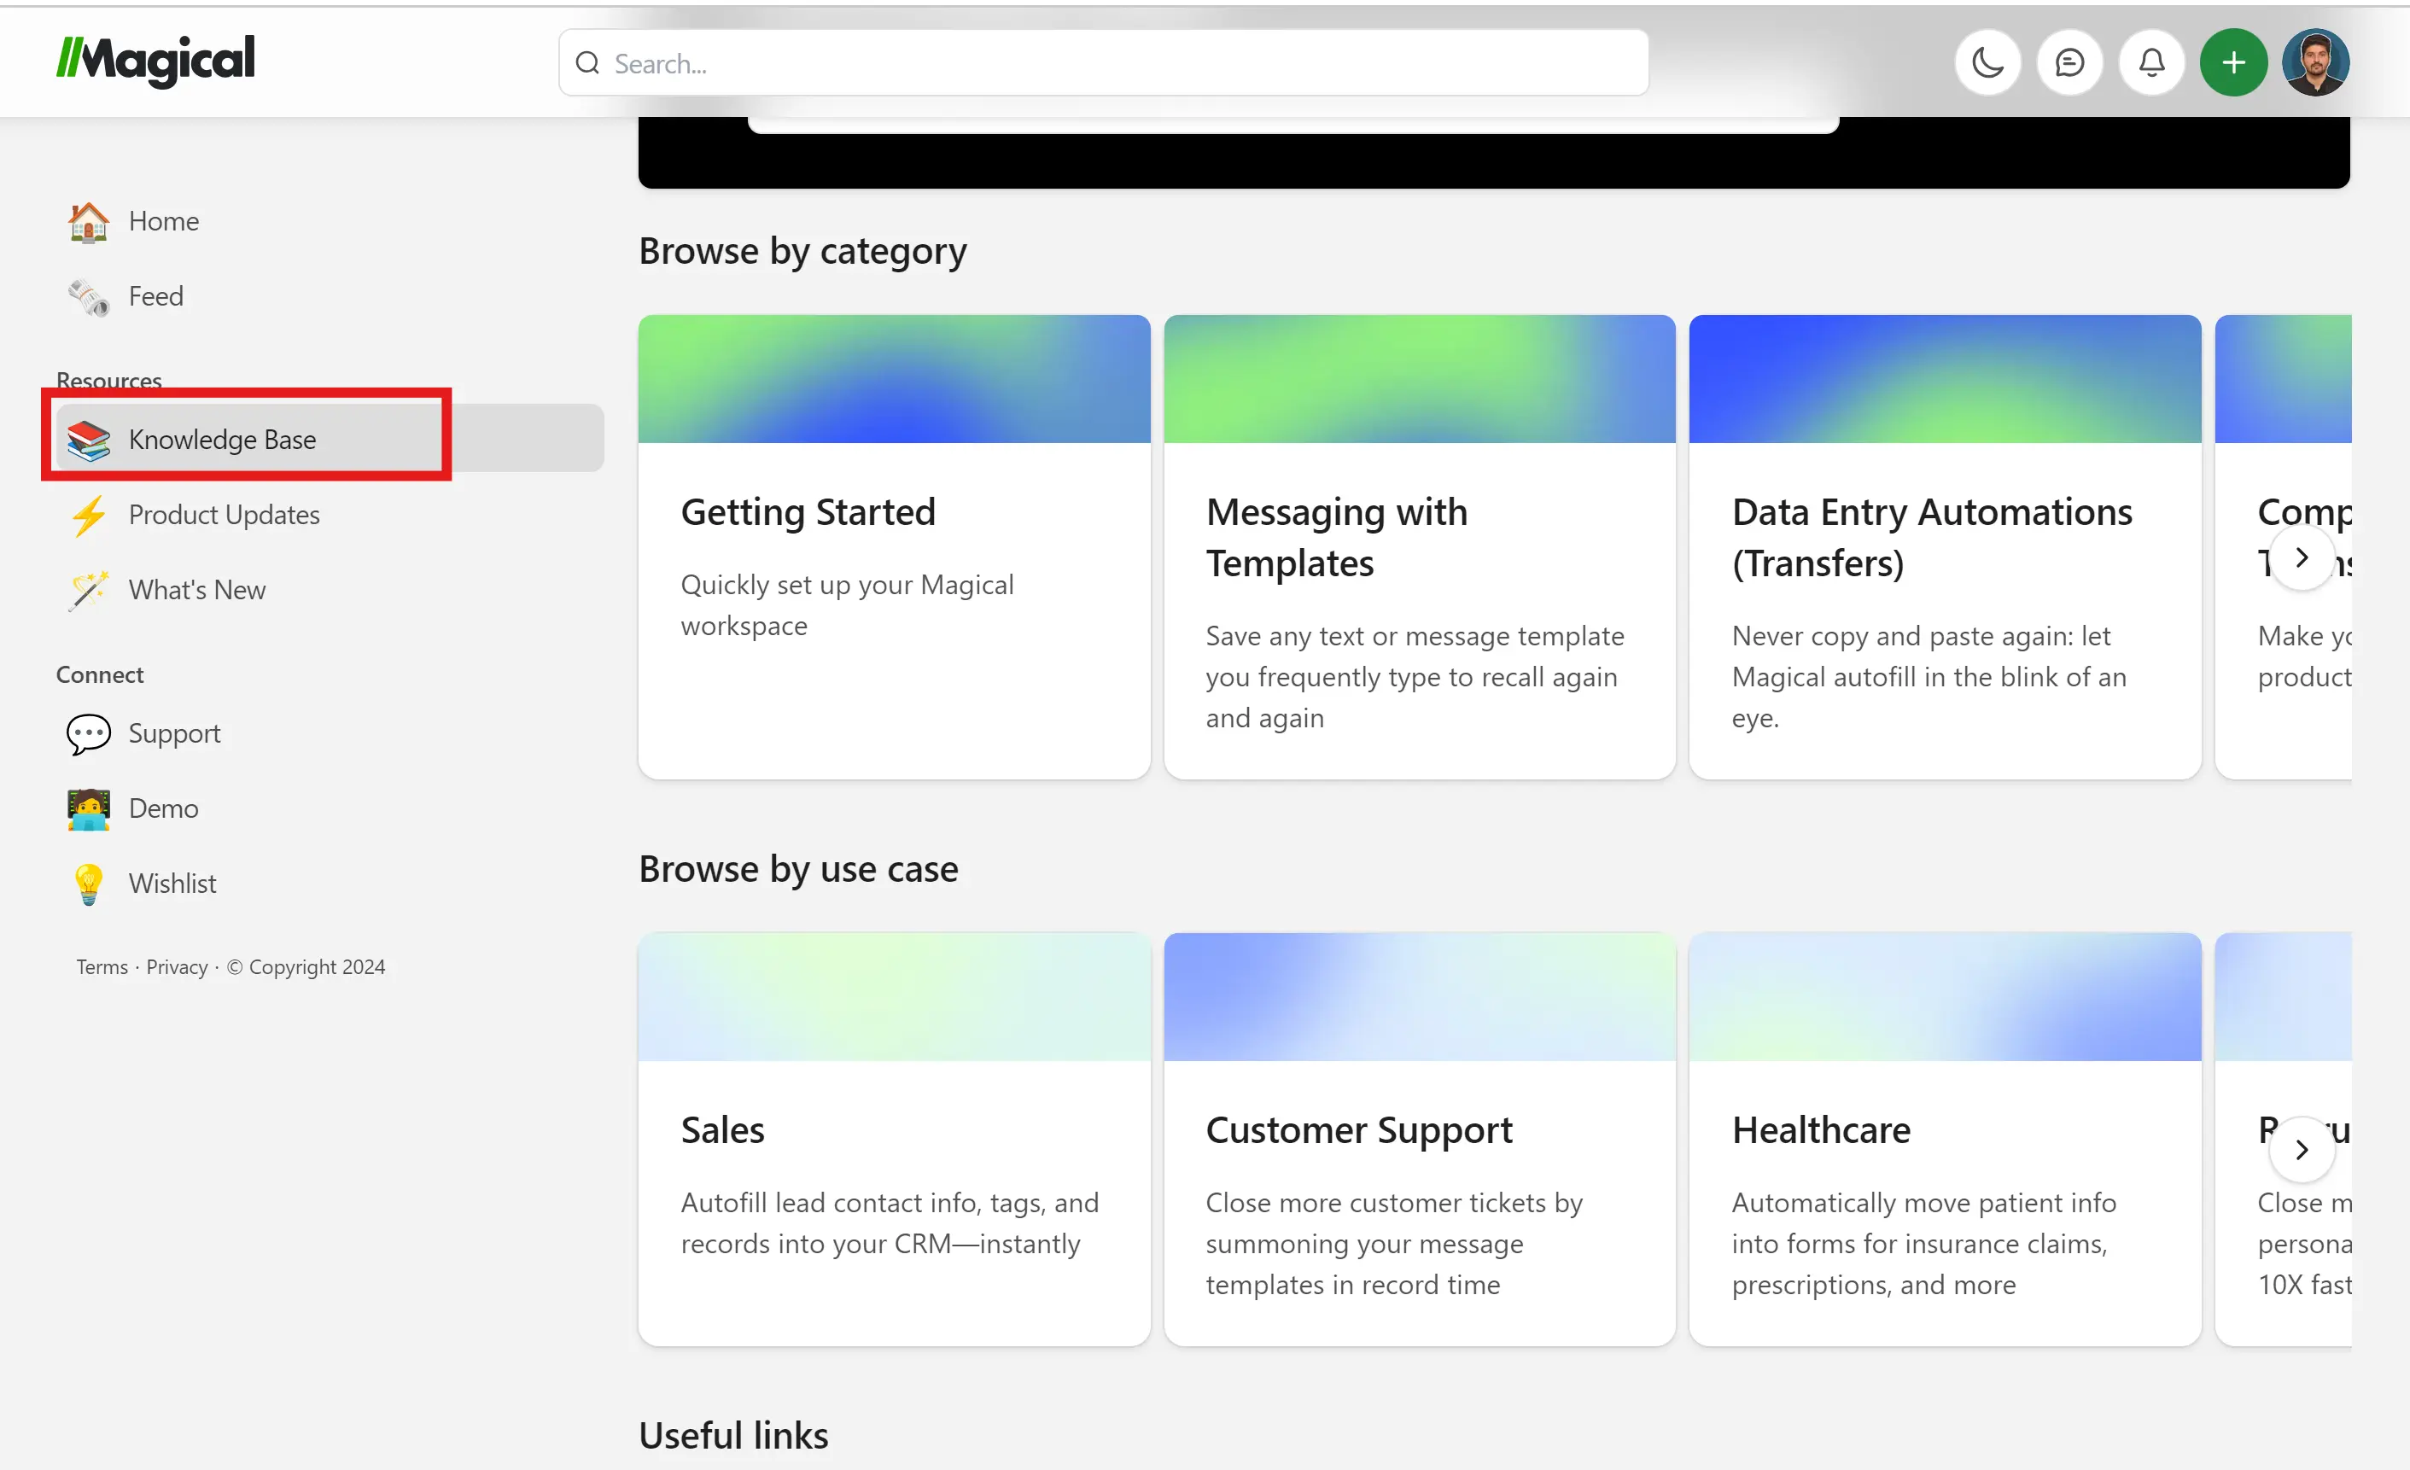Open the Getting Started category card

(893, 548)
